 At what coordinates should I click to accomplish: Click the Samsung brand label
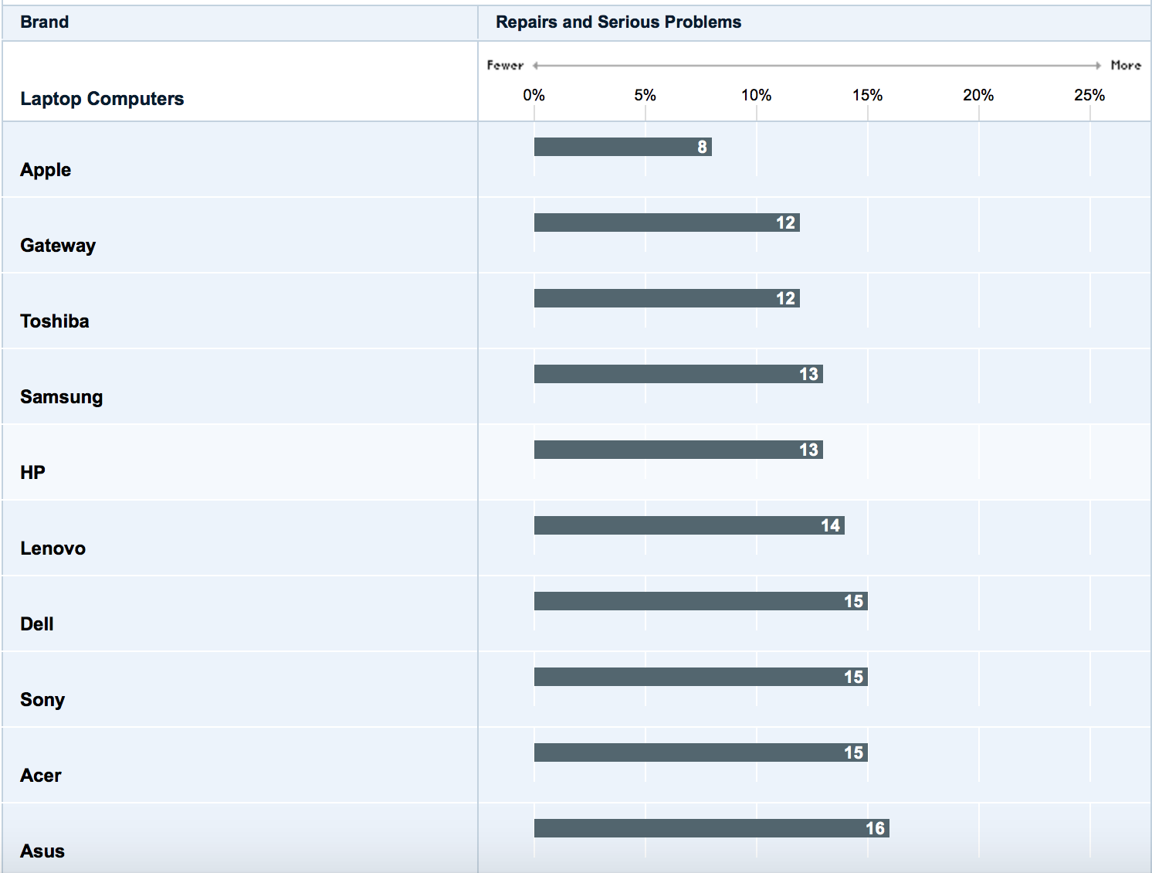pos(62,397)
